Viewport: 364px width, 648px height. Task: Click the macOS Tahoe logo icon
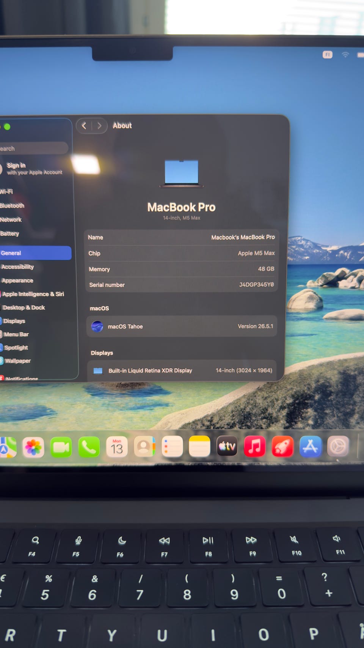[x=97, y=326]
